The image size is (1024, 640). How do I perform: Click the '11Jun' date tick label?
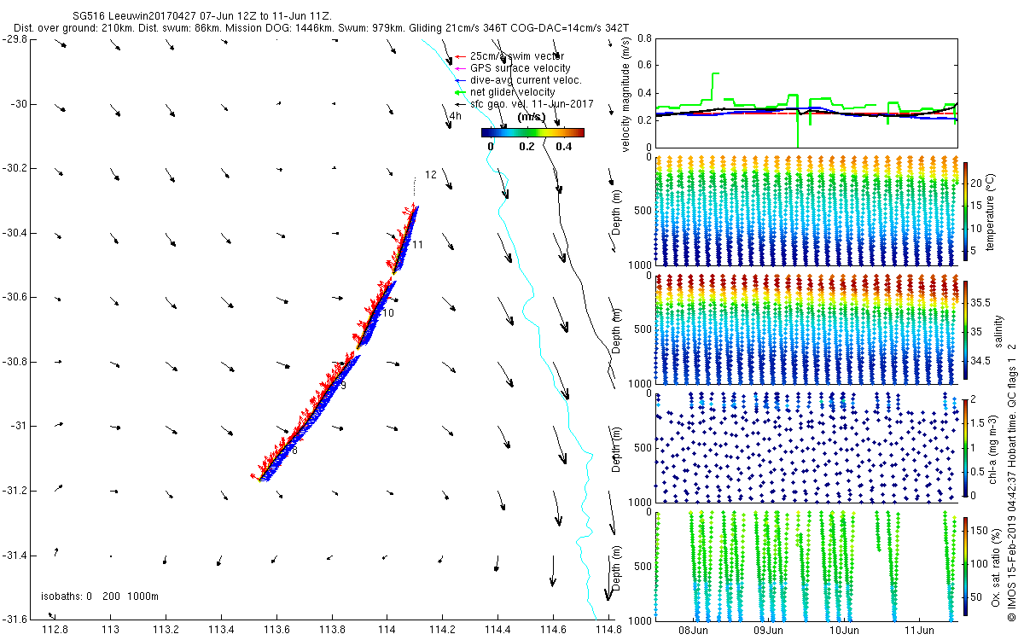[x=919, y=631]
